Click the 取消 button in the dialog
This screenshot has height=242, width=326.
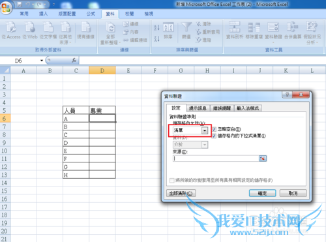[293, 193]
